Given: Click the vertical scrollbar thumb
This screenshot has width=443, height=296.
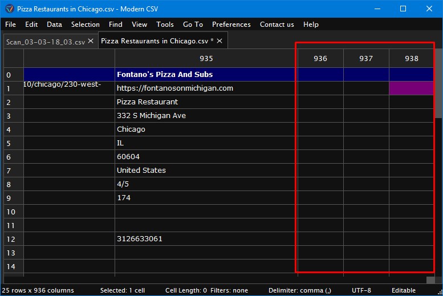Looking at the screenshot, I should 438,83.
